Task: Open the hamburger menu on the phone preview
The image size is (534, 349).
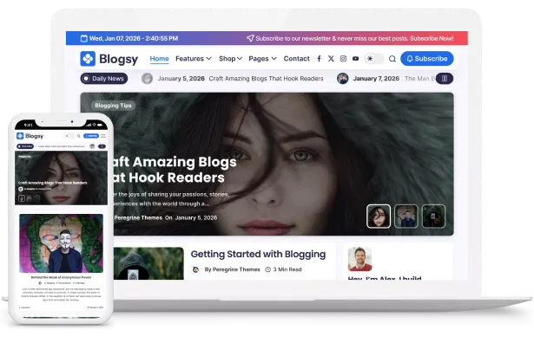Action: (102, 136)
